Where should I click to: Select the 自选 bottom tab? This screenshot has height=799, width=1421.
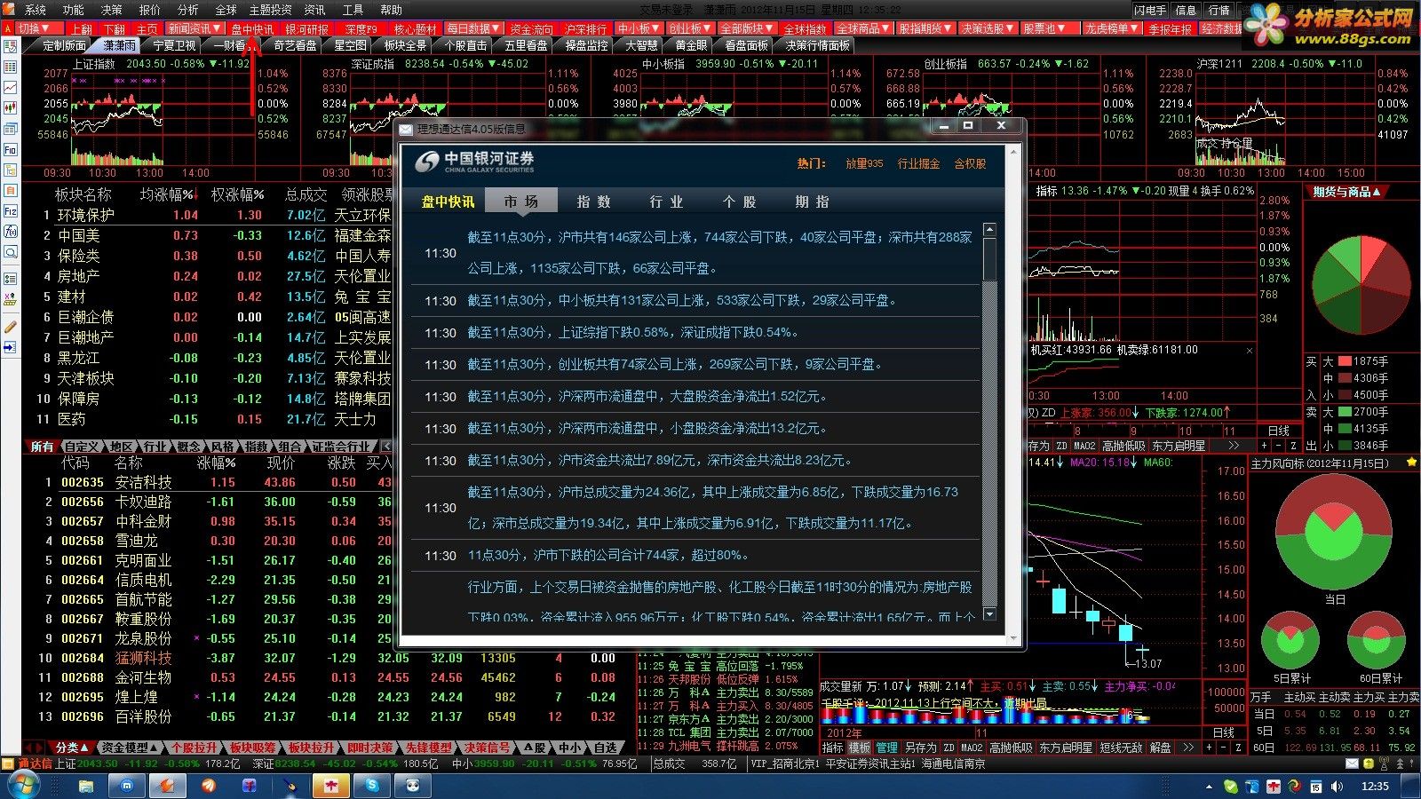[x=605, y=748]
